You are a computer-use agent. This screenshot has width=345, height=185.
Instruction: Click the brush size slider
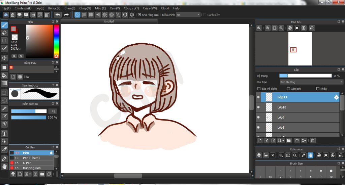[29, 111]
